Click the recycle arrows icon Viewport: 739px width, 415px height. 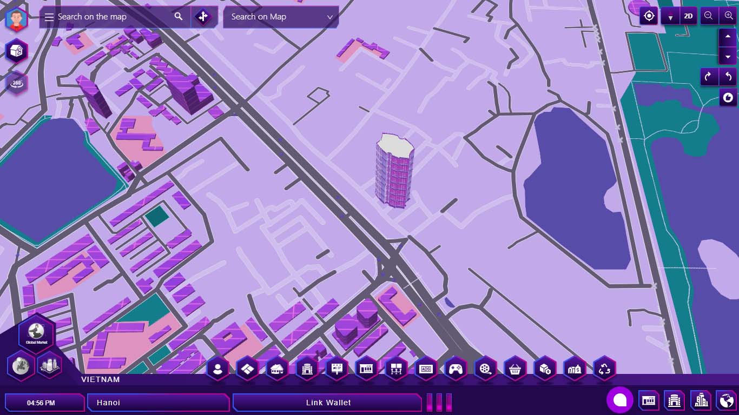pyautogui.click(x=604, y=369)
